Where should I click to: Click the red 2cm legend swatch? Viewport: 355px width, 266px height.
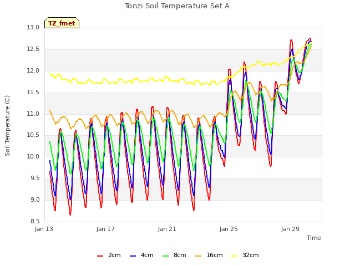[100, 256]
